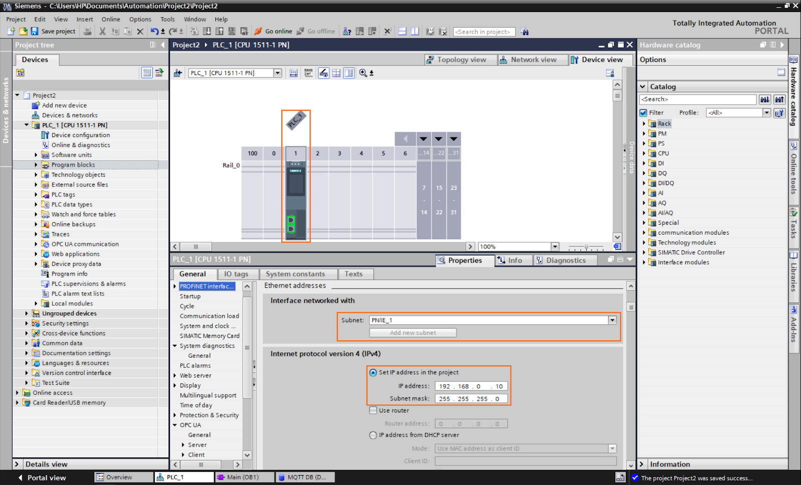Click the Libraries side tab icon
Screen dimensions: 801x485
coord(793,254)
